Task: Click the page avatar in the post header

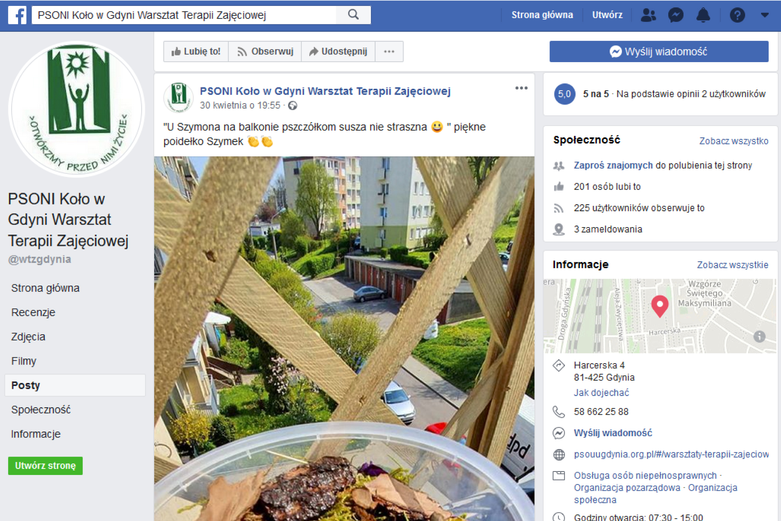Action: [179, 97]
